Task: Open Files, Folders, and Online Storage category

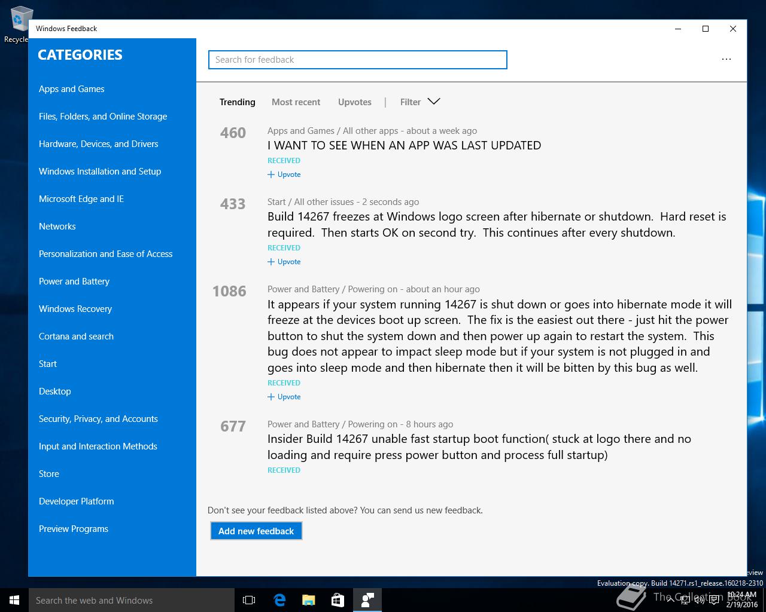Action: click(103, 117)
